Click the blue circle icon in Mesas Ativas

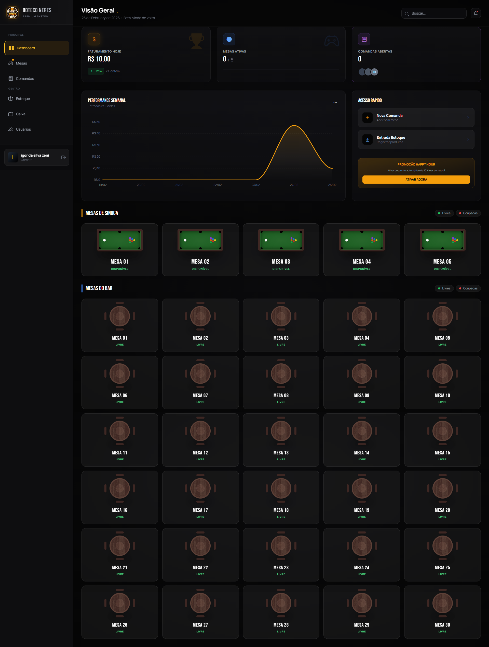(229, 40)
